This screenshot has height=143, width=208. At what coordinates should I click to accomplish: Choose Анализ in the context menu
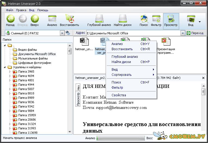(x=131, y=44)
